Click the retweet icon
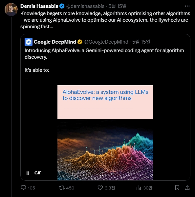This screenshot has width=195, height=197. pyautogui.click(x=62, y=188)
